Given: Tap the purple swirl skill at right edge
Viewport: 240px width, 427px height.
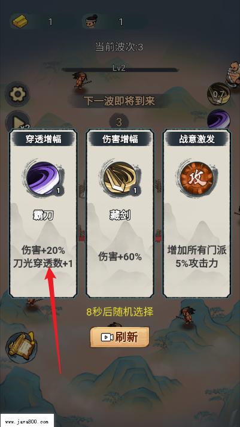Looking at the screenshot, I should click(219, 120).
